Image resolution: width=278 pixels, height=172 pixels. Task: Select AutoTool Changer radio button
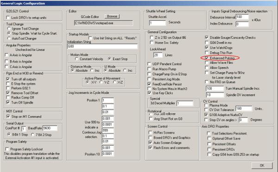coord(9,38)
